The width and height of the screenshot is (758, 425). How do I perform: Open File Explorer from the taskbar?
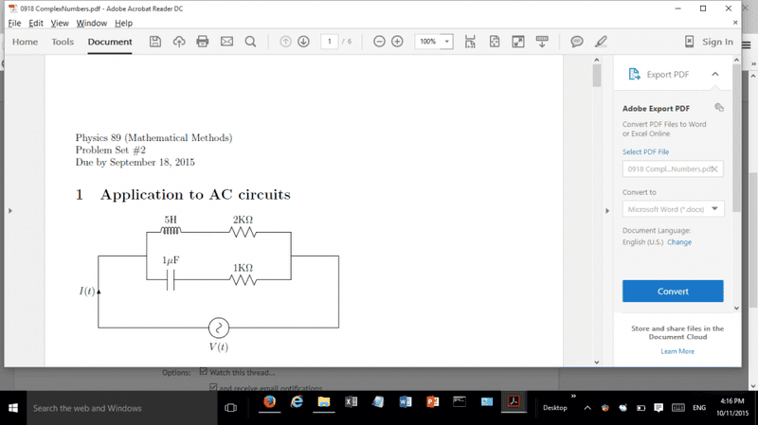pyautogui.click(x=324, y=402)
